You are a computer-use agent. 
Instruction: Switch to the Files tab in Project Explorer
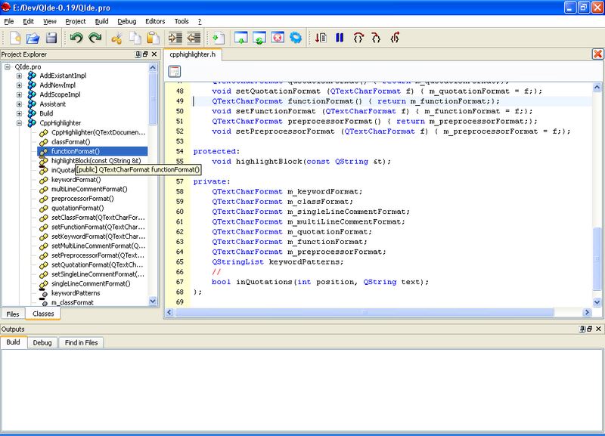[13, 314]
